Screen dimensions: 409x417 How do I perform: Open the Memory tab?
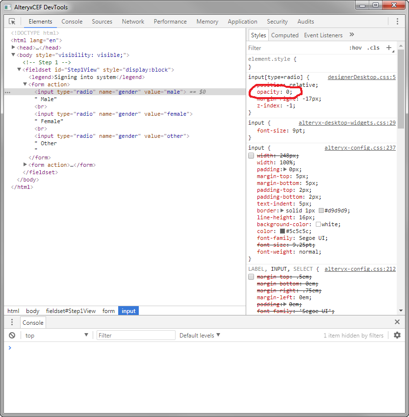point(207,22)
